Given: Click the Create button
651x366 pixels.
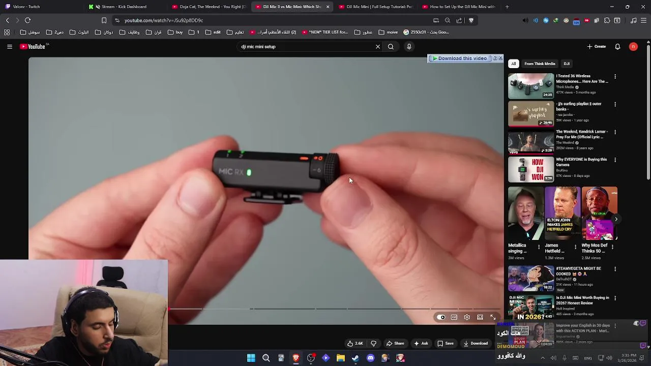Looking at the screenshot, I should pyautogui.click(x=597, y=47).
